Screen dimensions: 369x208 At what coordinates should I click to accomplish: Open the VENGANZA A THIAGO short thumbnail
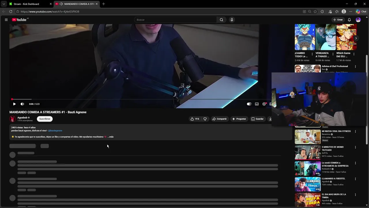click(325, 37)
